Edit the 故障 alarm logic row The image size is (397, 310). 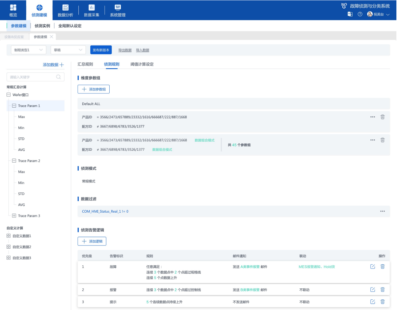[x=373, y=267]
